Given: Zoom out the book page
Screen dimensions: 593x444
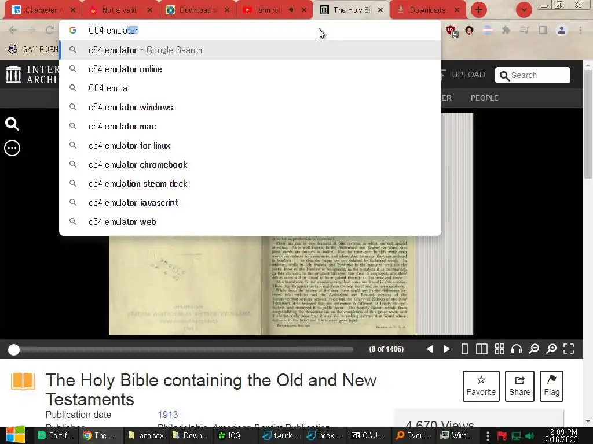Looking at the screenshot, I should click(x=533, y=349).
